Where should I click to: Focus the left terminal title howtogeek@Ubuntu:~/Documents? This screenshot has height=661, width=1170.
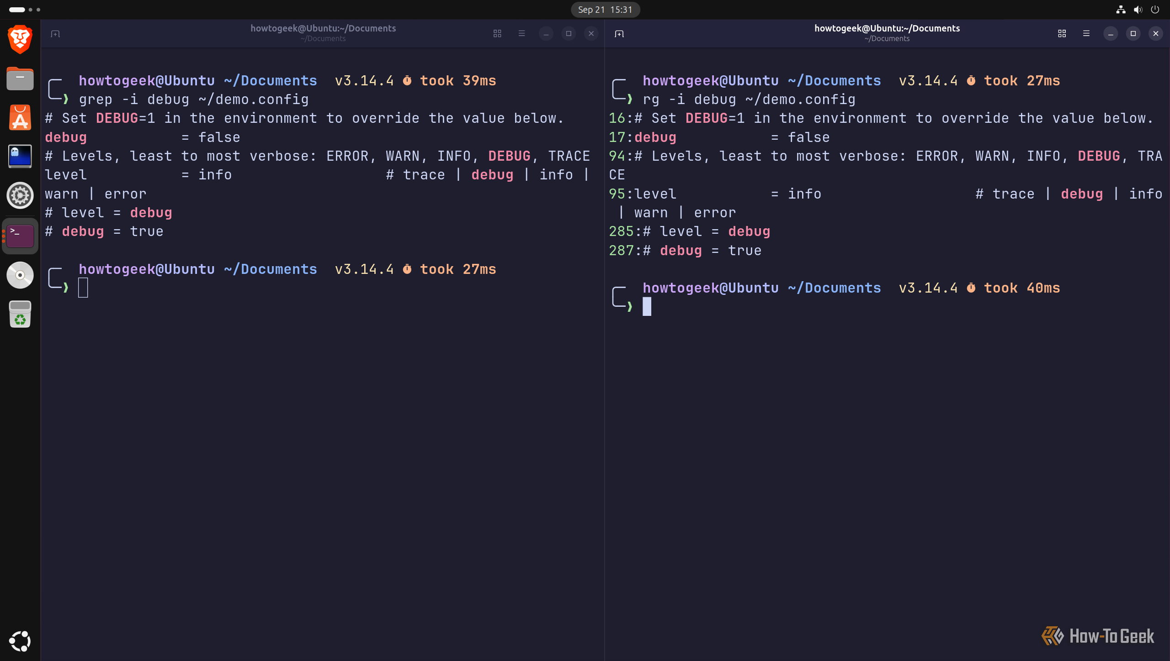click(x=323, y=28)
